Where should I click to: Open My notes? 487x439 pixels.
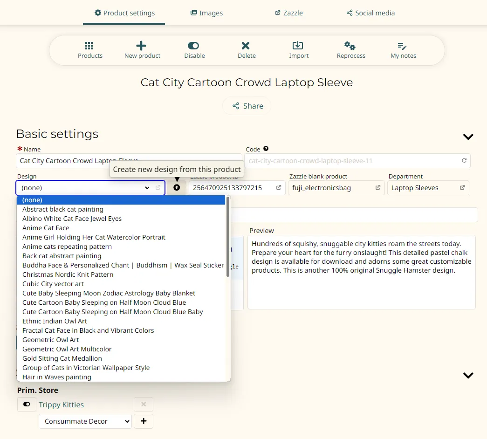(403, 49)
